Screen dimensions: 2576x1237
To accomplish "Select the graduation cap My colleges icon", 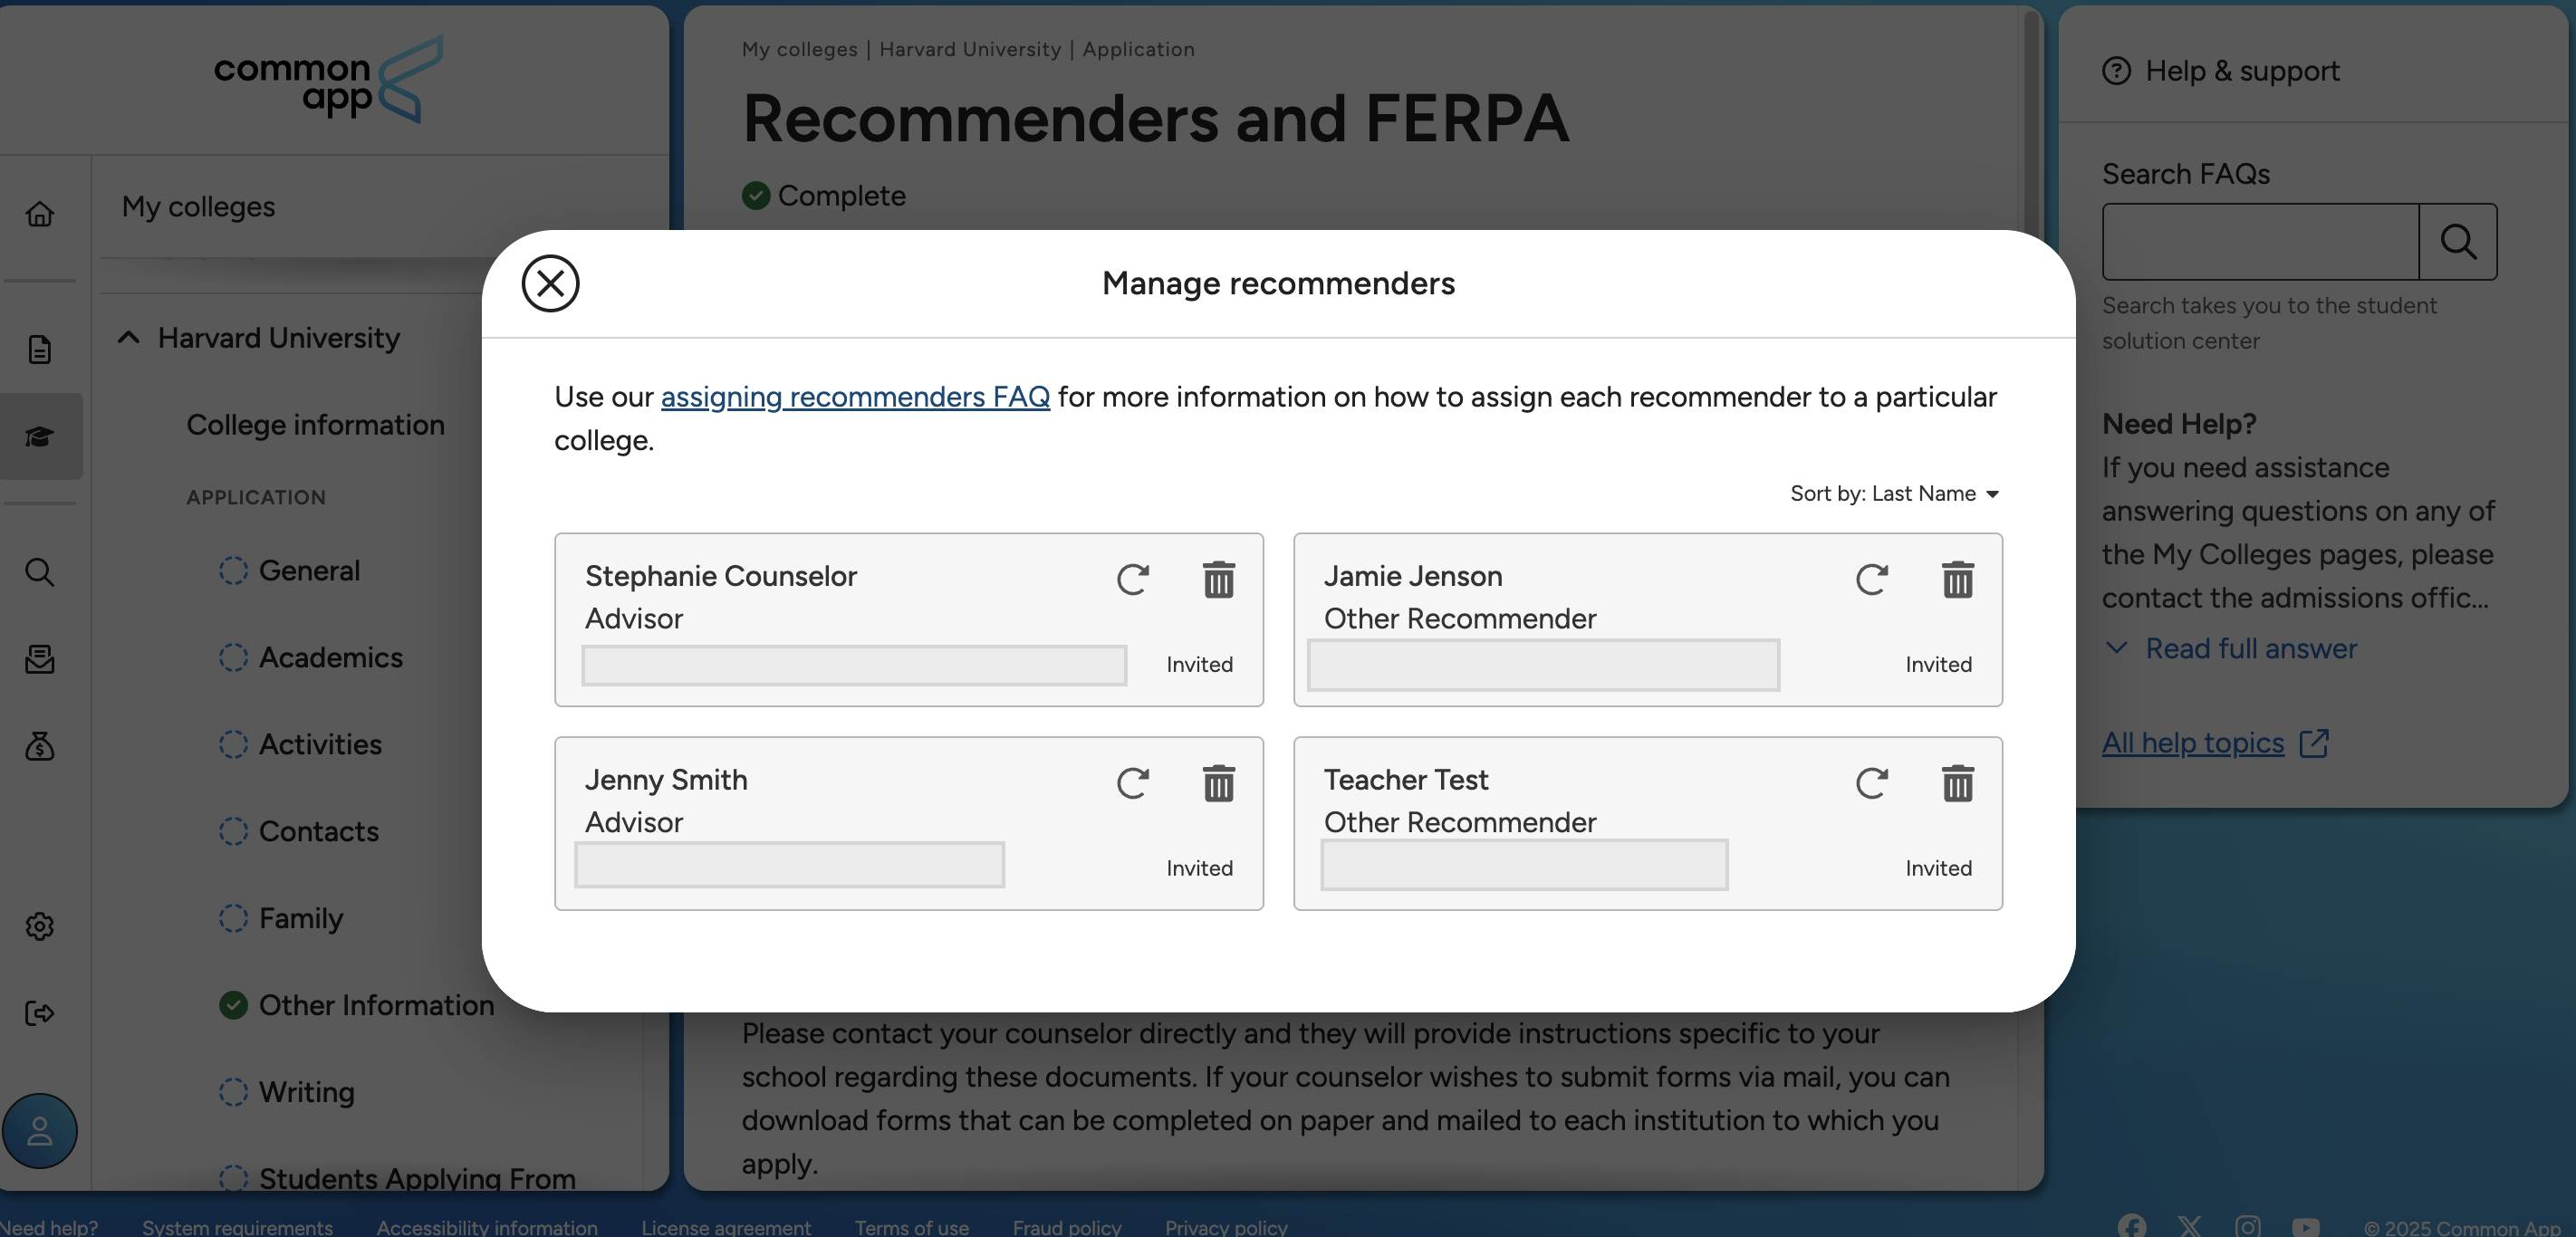I will [40, 436].
